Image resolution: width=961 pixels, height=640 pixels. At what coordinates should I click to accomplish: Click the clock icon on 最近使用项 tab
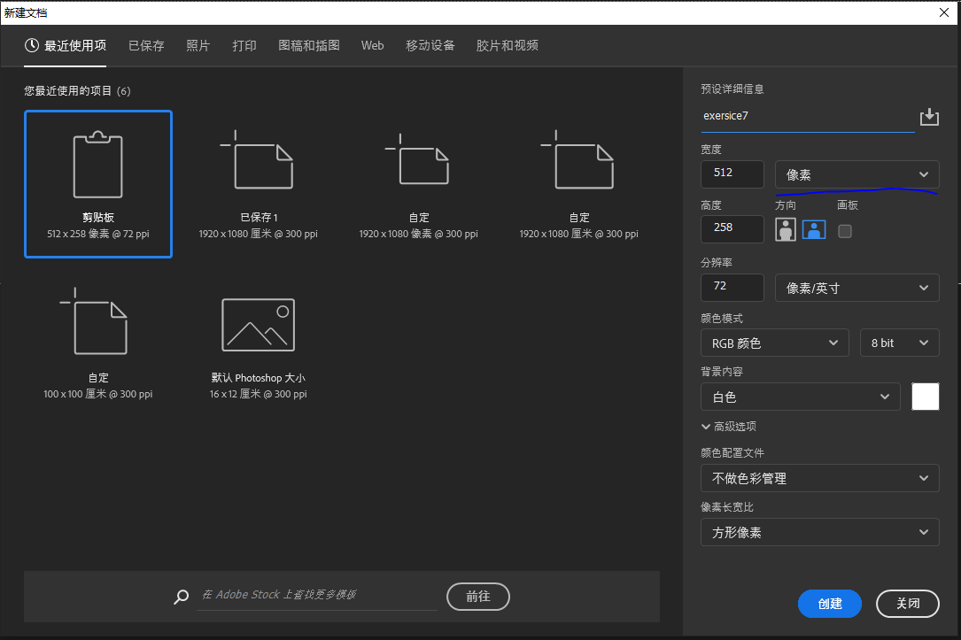pyautogui.click(x=31, y=45)
